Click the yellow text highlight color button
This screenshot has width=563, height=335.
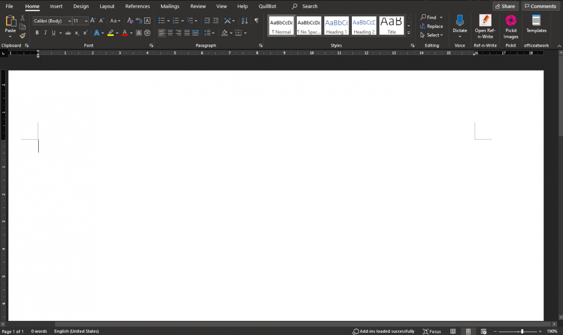click(x=111, y=33)
